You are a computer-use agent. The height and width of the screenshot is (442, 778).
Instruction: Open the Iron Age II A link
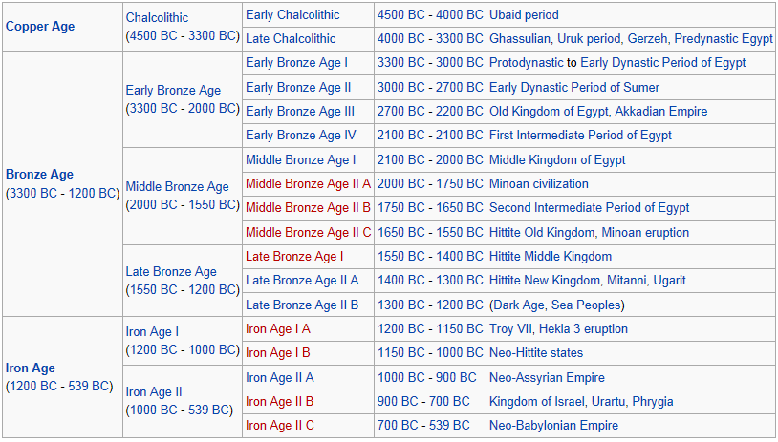(x=280, y=378)
